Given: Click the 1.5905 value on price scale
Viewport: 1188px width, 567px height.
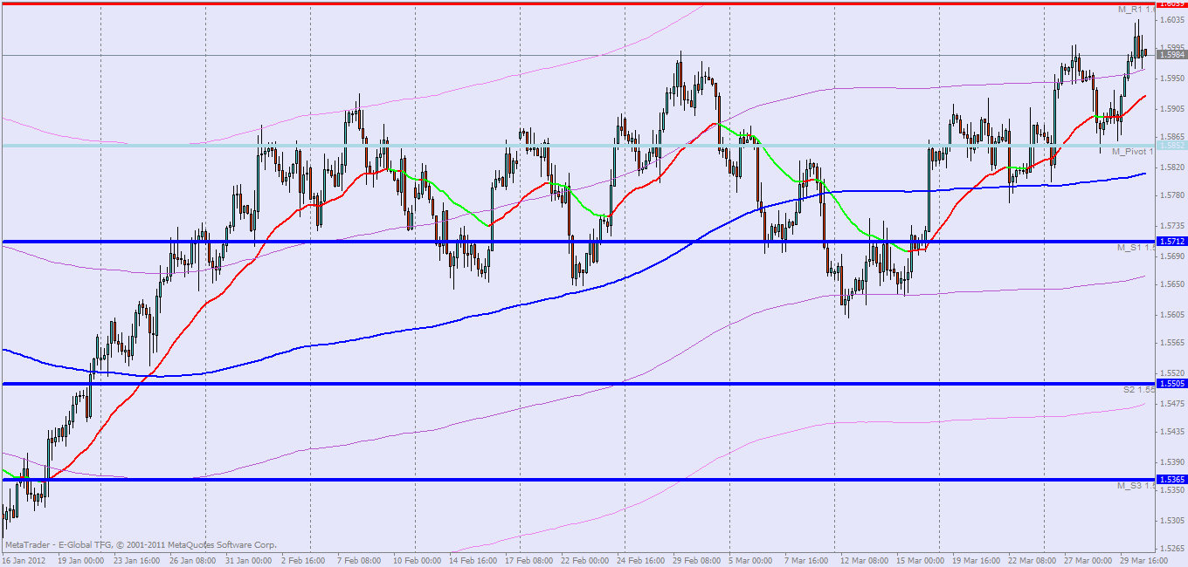Looking at the screenshot, I should pos(1171,108).
